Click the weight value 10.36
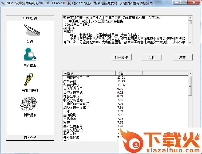 pos(121,85)
